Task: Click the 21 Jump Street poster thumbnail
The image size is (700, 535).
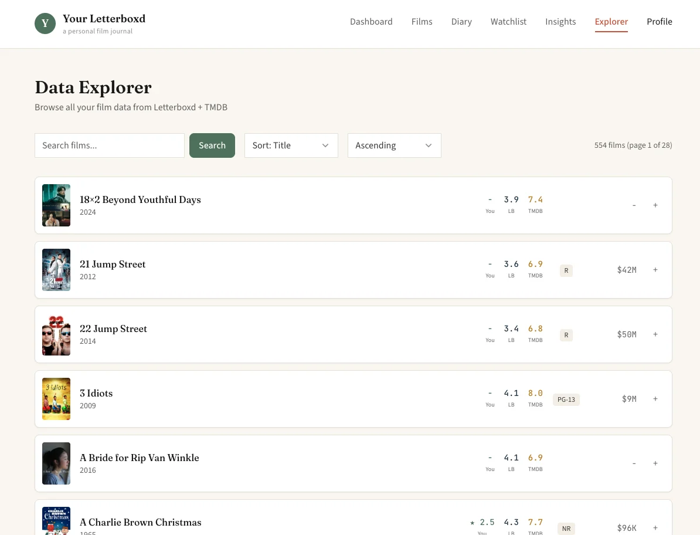Action: (56, 270)
